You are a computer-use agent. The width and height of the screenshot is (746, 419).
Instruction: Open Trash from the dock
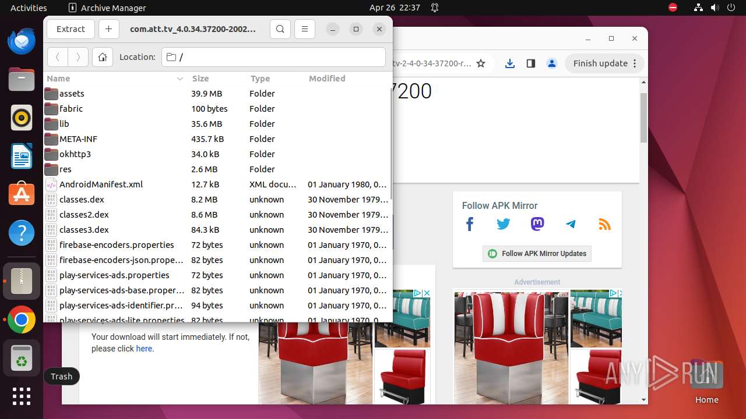click(22, 358)
